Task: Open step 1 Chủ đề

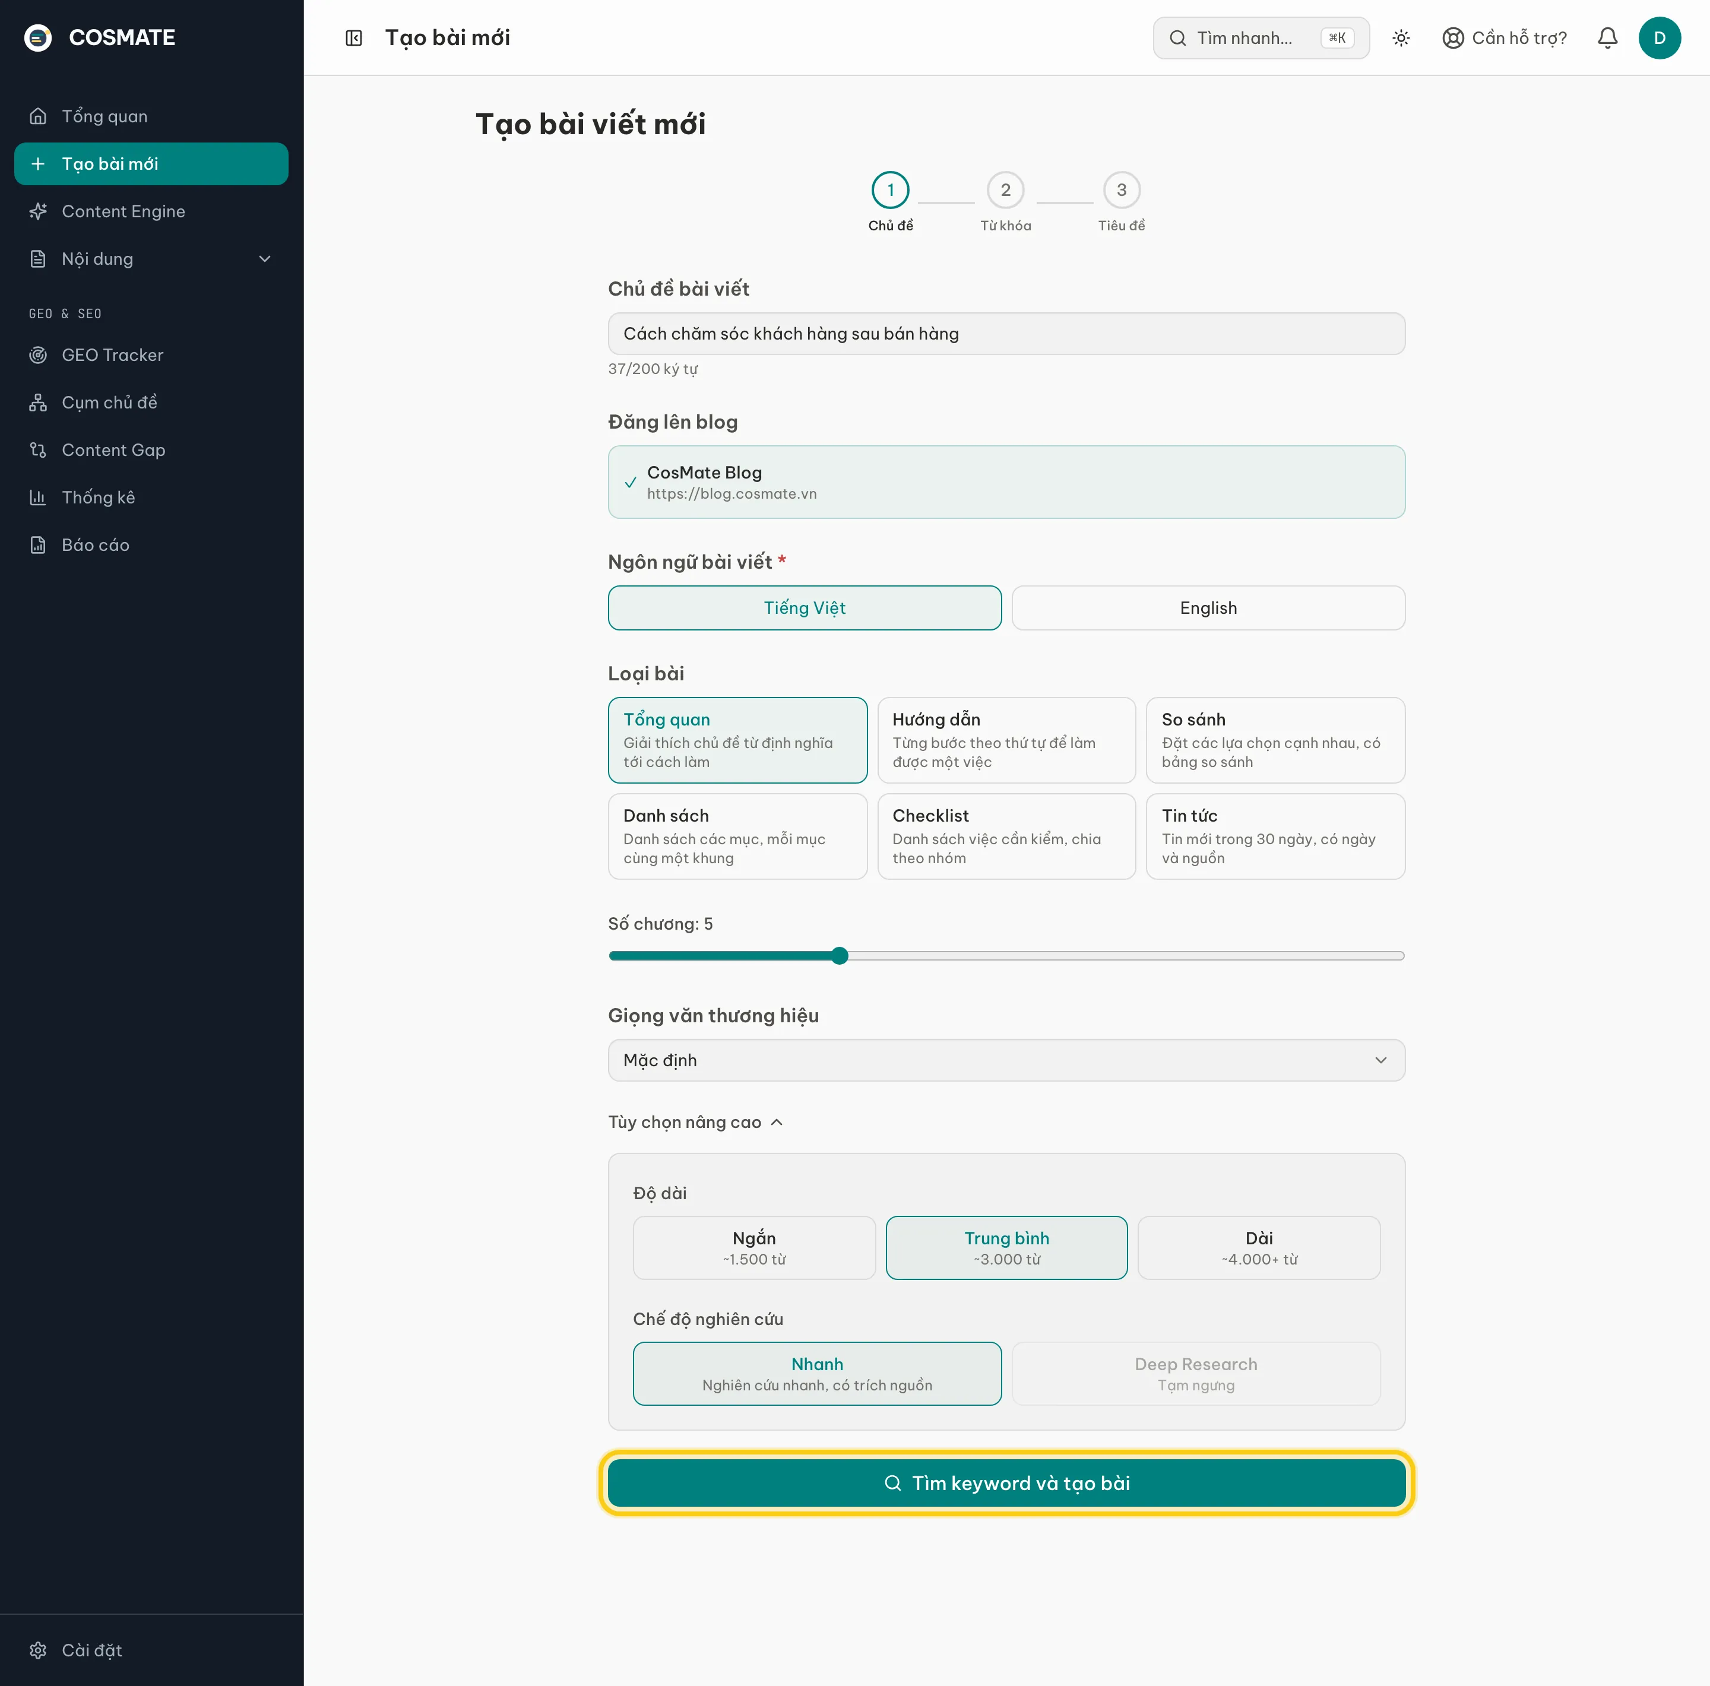Action: coord(889,202)
